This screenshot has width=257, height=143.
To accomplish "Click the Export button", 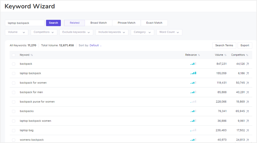I will 245,46.
